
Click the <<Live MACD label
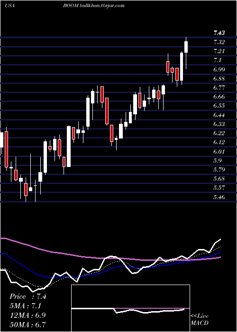(200, 320)
